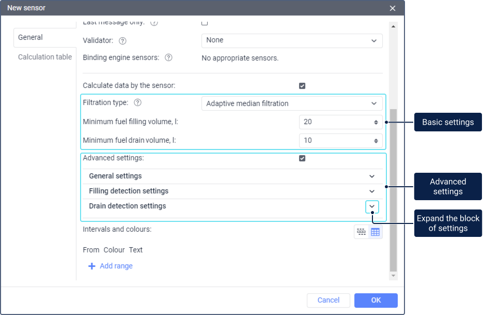Select the General tab

[x=30, y=37]
